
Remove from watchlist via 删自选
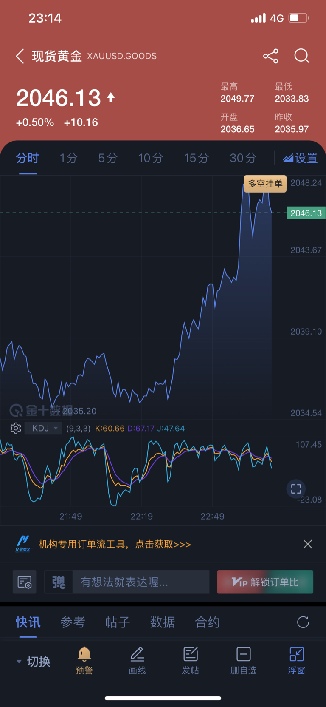tap(244, 660)
